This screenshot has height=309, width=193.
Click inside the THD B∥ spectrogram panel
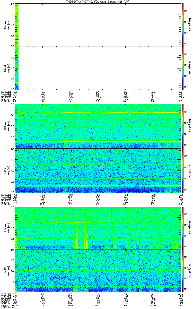tap(97, 170)
